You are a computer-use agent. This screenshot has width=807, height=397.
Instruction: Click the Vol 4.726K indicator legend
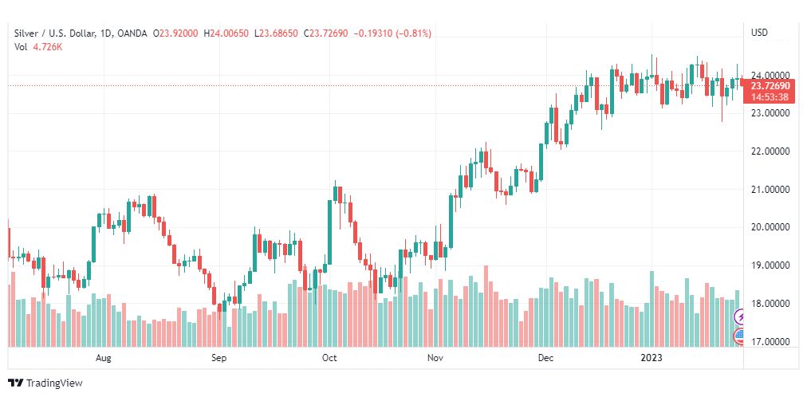point(38,47)
